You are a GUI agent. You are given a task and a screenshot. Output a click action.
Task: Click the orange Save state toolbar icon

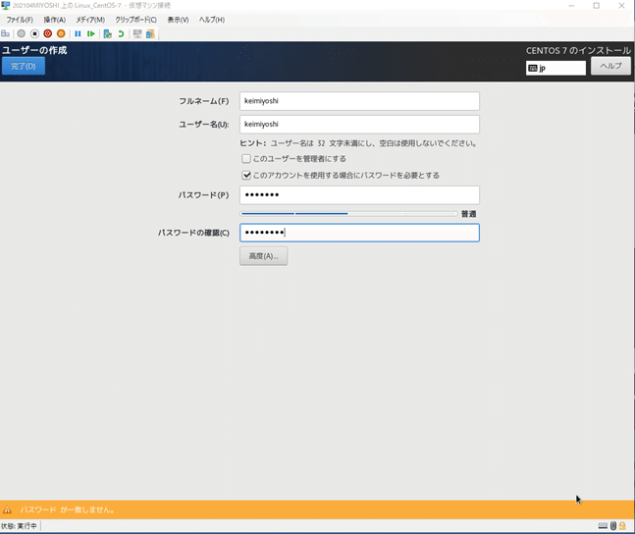61,33
